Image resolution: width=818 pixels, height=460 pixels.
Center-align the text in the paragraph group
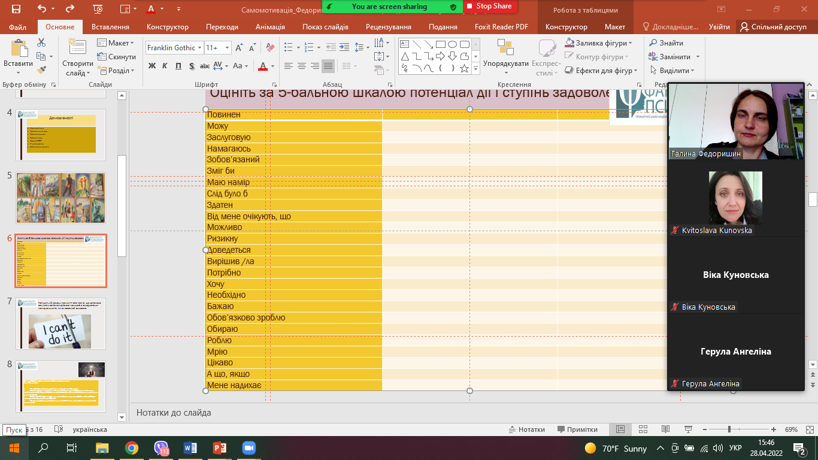tap(301, 66)
